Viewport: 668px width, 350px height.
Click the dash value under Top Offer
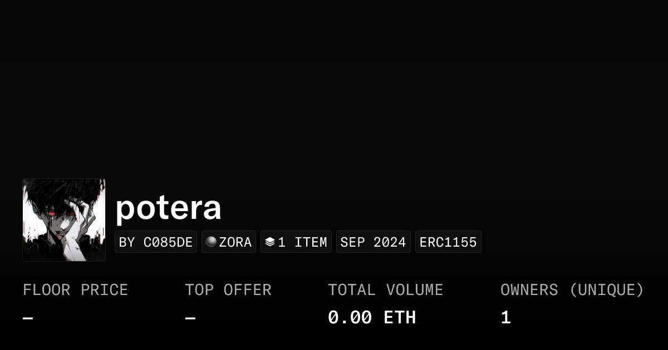pyautogui.click(x=190, y=318)
